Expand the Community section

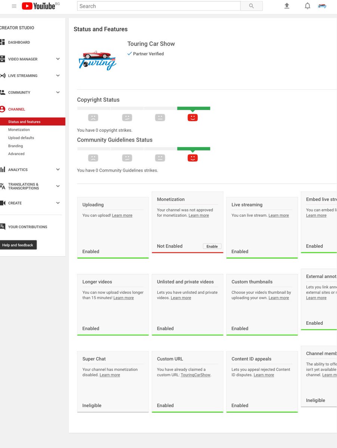(x=58, y=93)
